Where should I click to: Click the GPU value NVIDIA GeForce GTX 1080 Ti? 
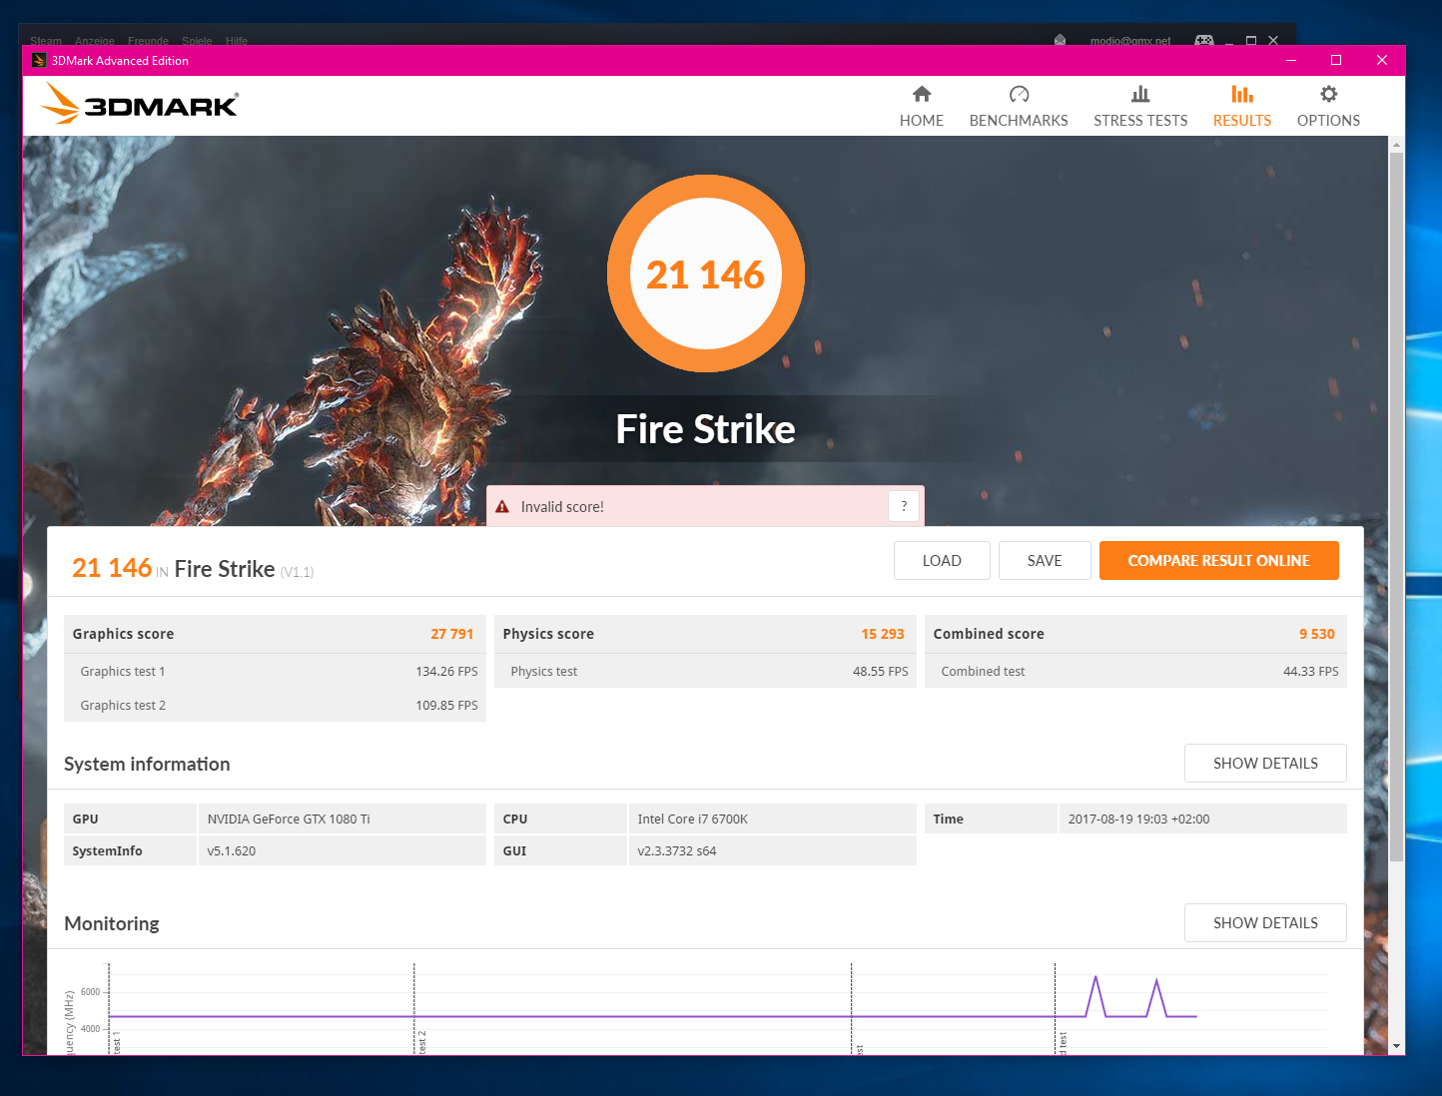point(289,820)
